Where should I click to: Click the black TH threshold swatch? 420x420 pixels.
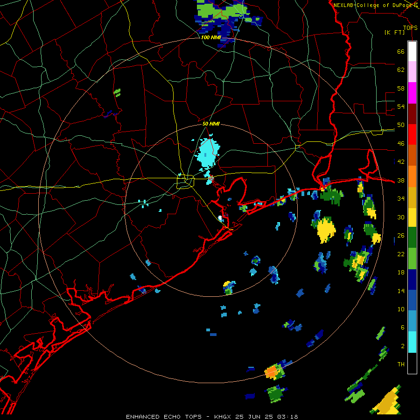click(x=412, y=363)
